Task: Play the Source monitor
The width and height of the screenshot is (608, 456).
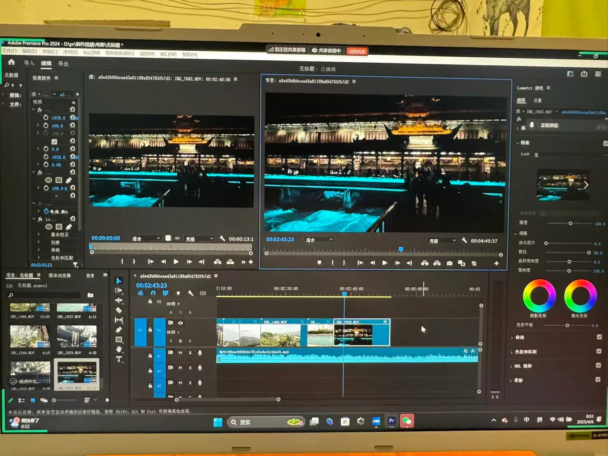Action: coord(176,261)
